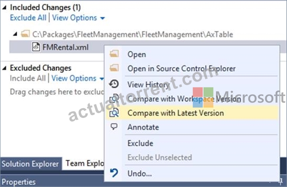Click the FMRental.xml file icon
Image resolution: width=287 pixels, height=187 pixels.
coord(36,47)
